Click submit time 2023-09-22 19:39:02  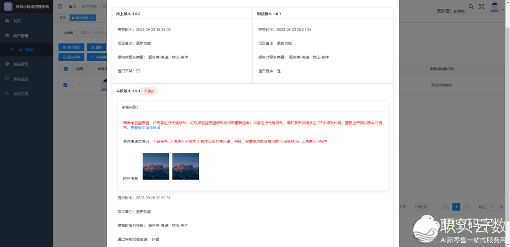click(x=153, y=30)
